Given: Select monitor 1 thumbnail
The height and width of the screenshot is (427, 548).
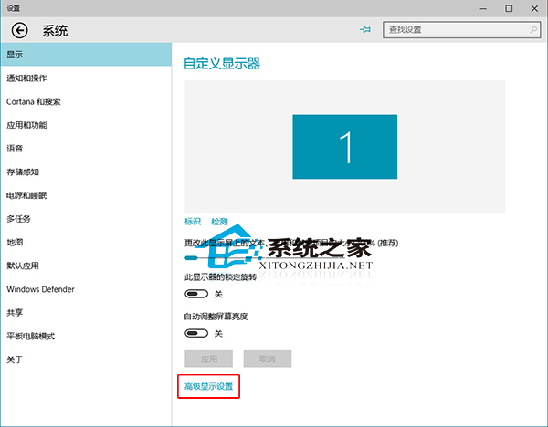Looking at the screenshot, I should click(x=344, y=147).
